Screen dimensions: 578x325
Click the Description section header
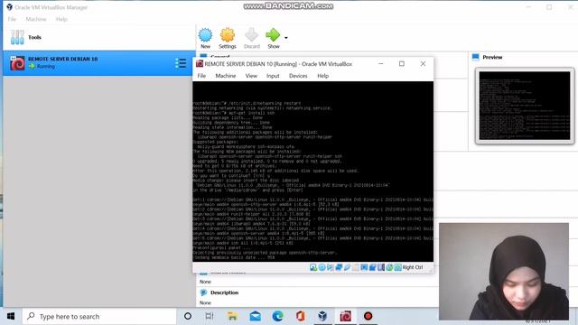pyautogui.click(x=224, y=292)
